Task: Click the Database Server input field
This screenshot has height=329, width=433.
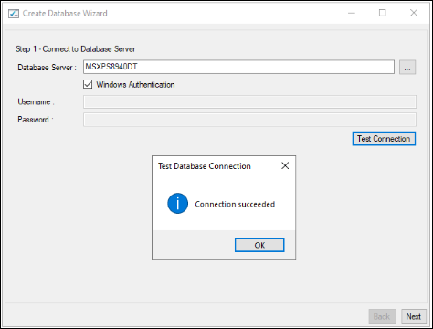Action: pos(238,67)
